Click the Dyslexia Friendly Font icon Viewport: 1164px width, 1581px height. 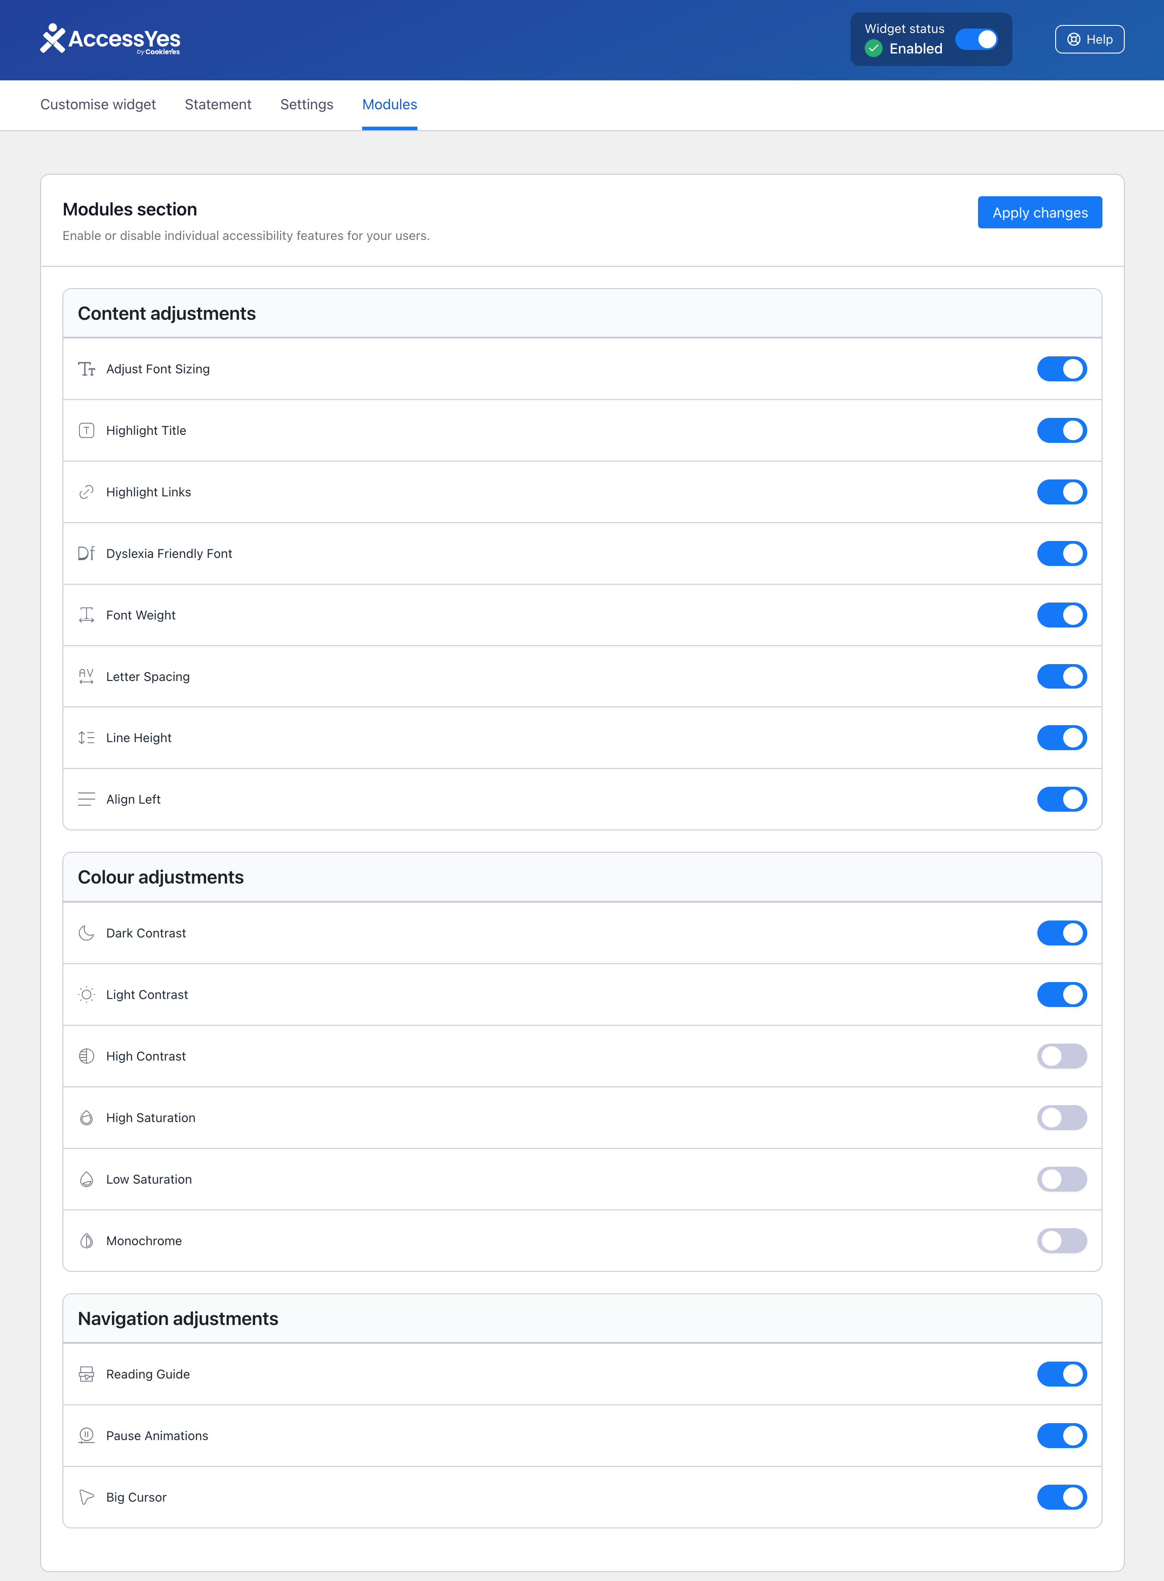(x=86, y=553)
